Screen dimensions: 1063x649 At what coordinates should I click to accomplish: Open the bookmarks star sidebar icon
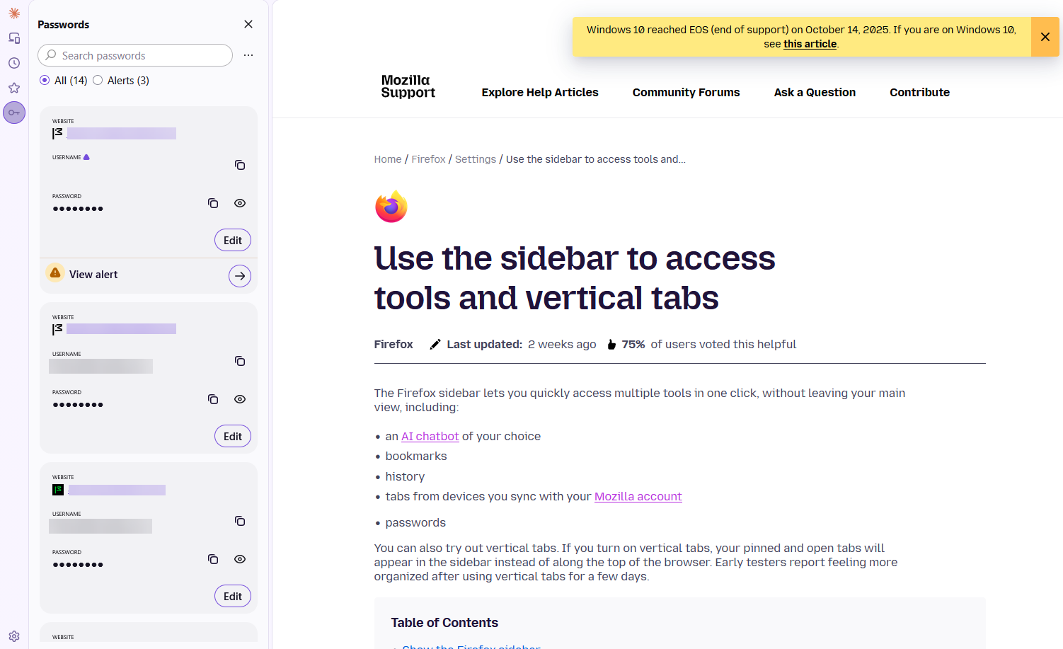tap(14, 88)
